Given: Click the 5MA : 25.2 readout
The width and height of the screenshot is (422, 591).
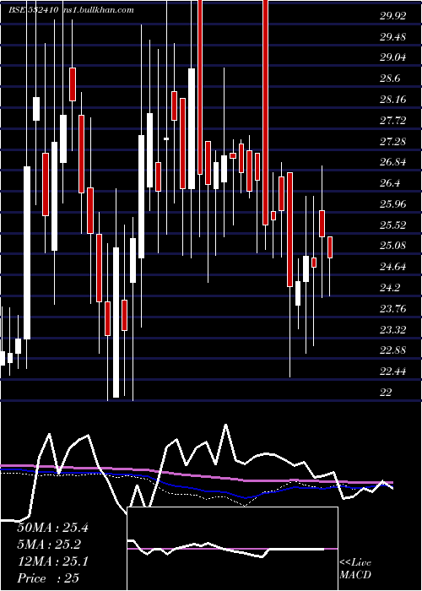Looking at the screenshot, I should [50, 545].
